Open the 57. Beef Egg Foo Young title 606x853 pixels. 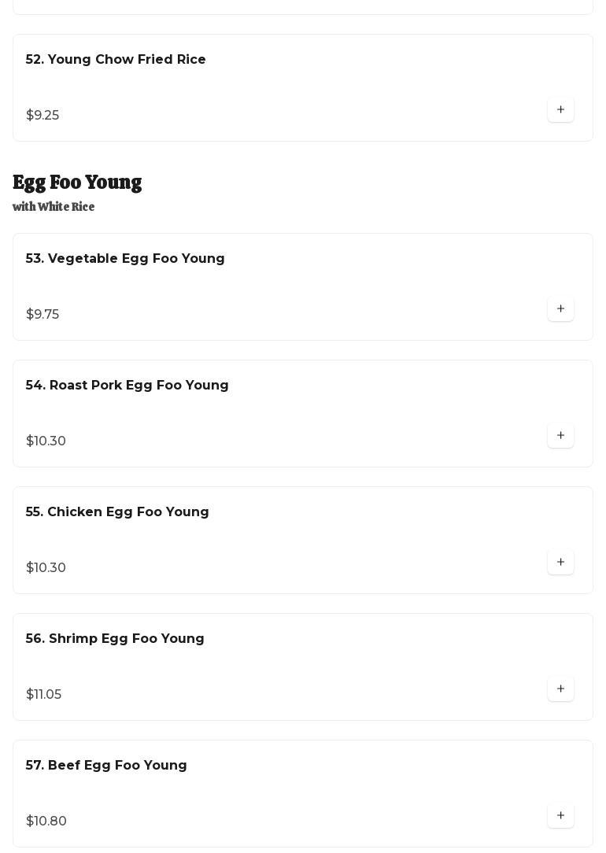(x=106, y=766)
